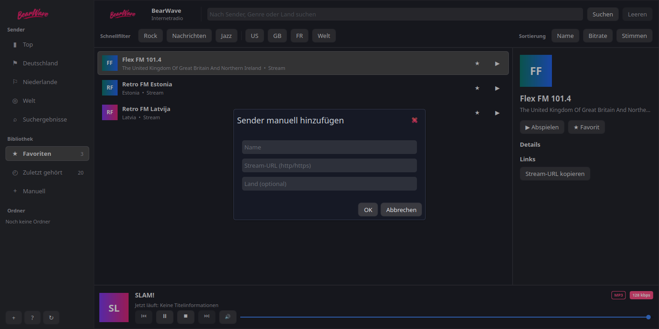659x329 pixels.
Task: Star the Retro FM Latvija station
Action: pos(477,113)
